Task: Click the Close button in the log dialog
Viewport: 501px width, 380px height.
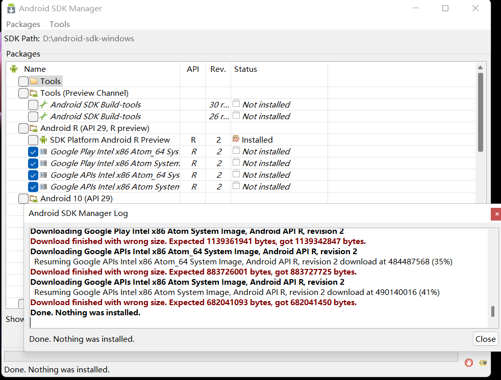Action: click(x=485, y=339)
